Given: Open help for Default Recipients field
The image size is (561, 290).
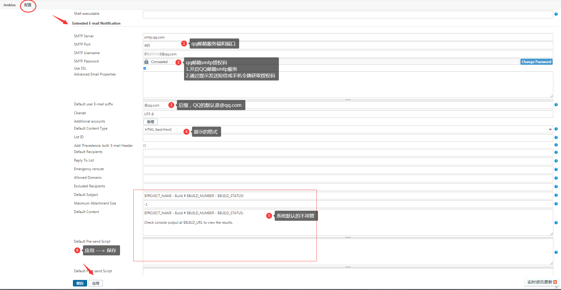Looking at the screenshot, I should point(556,152).
